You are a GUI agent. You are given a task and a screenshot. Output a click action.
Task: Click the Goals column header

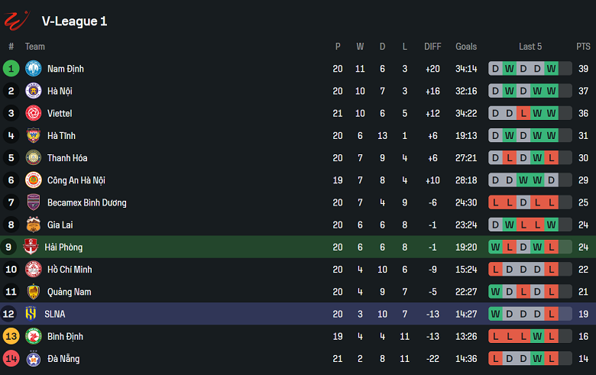pos(466,47)
